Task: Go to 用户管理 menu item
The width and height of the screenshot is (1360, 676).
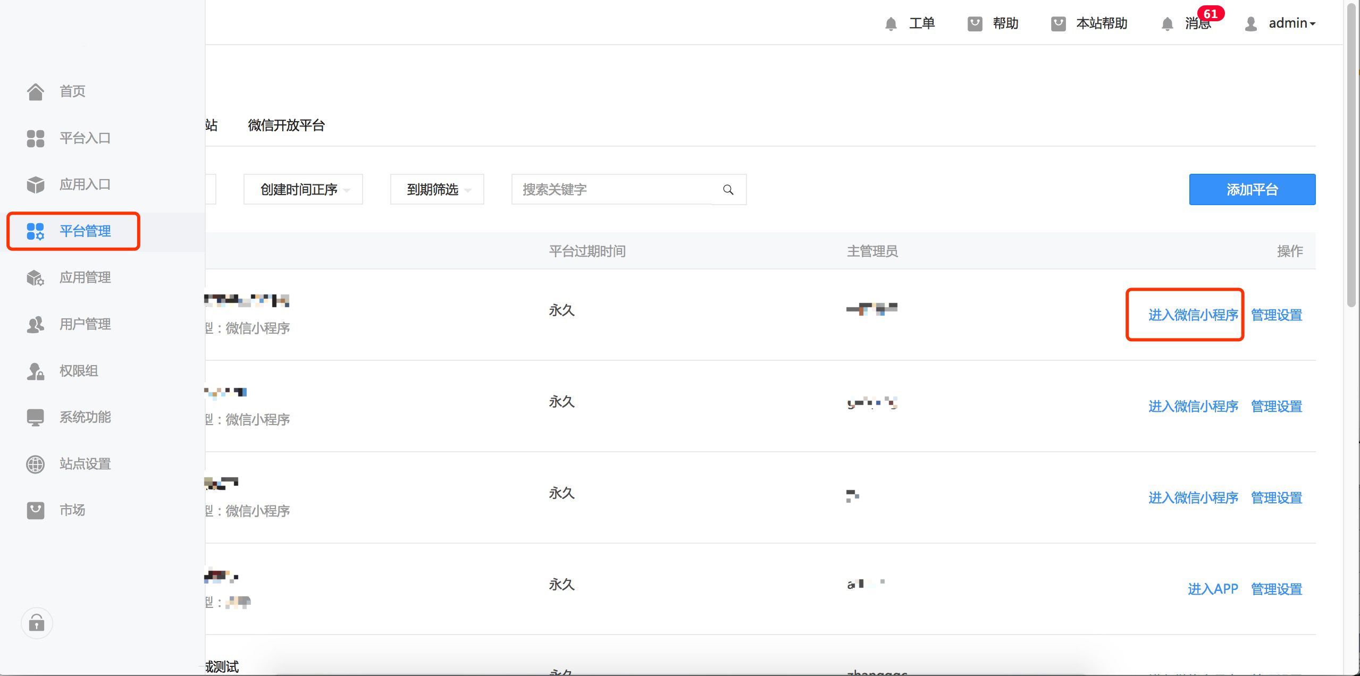Action: pyautogui.click(x=85, y=324)
